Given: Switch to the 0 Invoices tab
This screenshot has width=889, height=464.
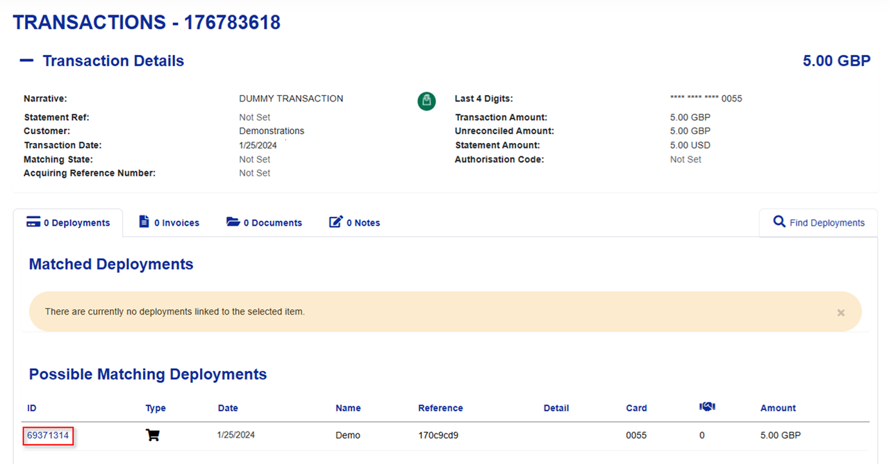Looking at the screenshot, I should pos(169,223).
